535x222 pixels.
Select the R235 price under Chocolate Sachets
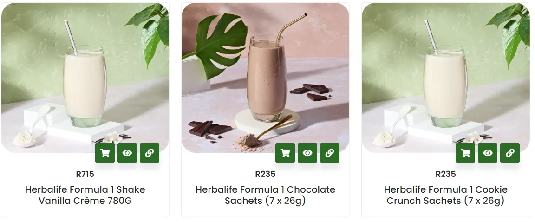[x=265, y=174]
